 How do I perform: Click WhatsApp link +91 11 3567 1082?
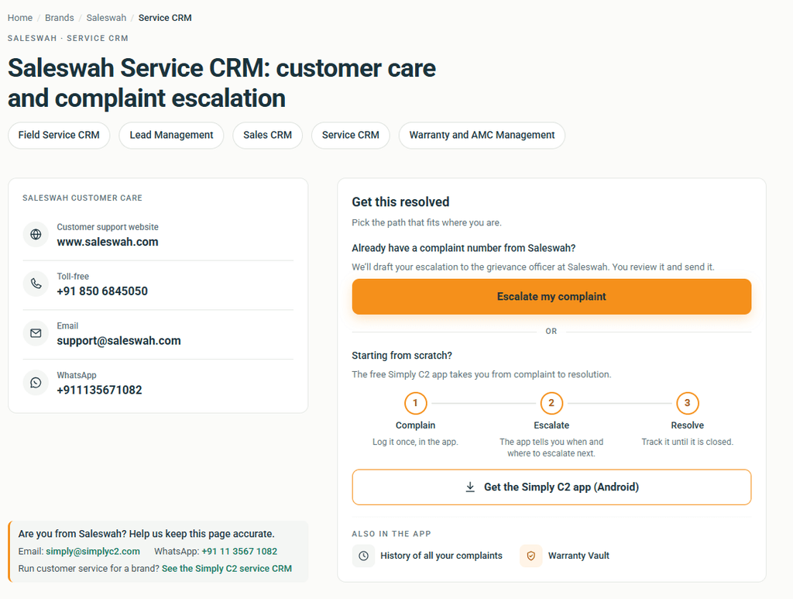pos(239,552)
